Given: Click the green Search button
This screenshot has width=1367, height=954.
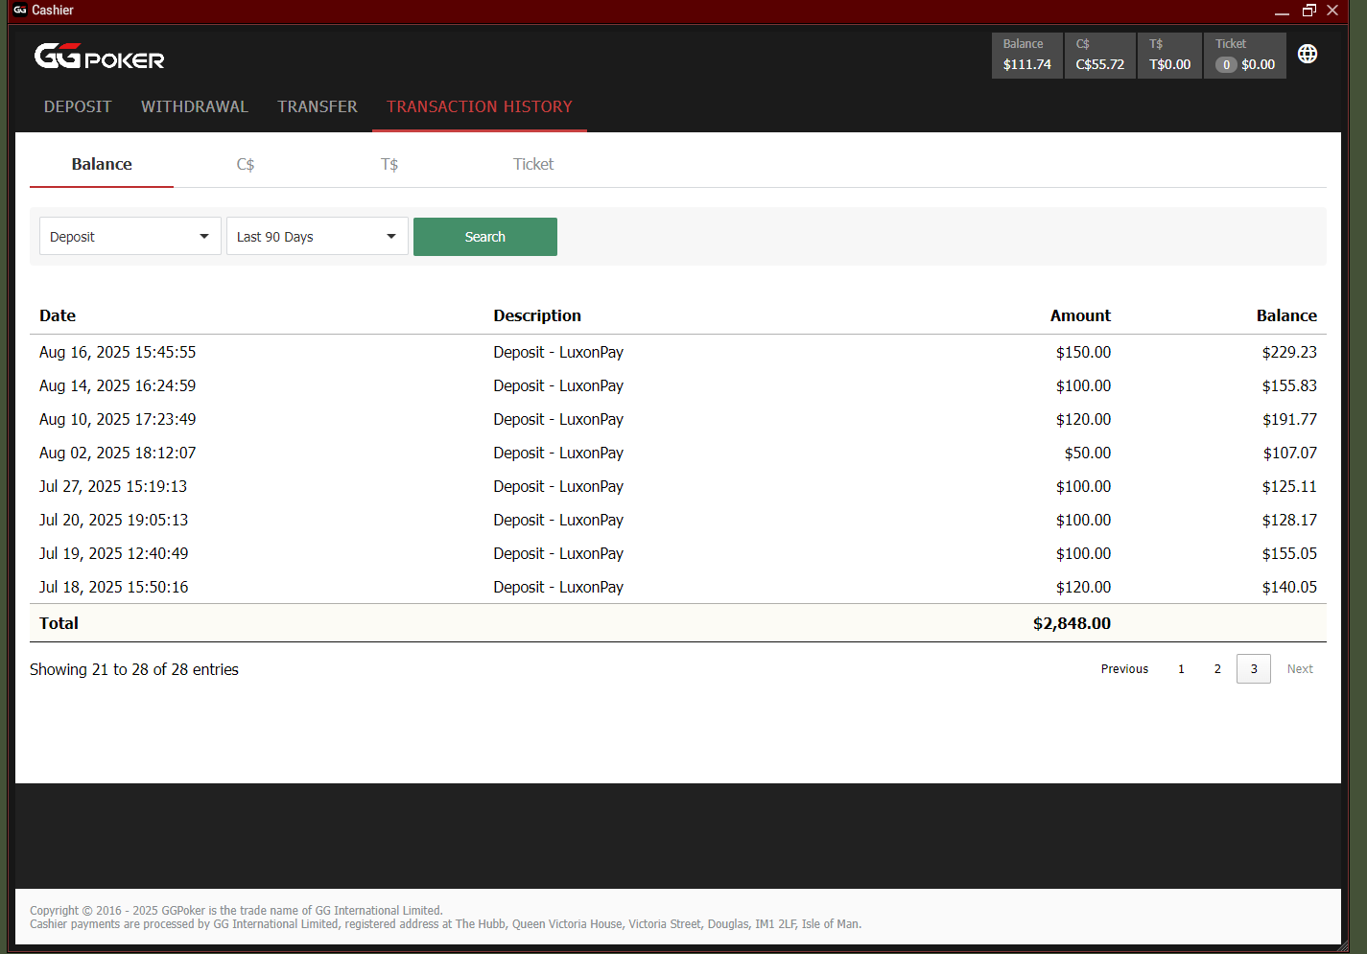Looking at the screenshot, I should coord(485,237).
